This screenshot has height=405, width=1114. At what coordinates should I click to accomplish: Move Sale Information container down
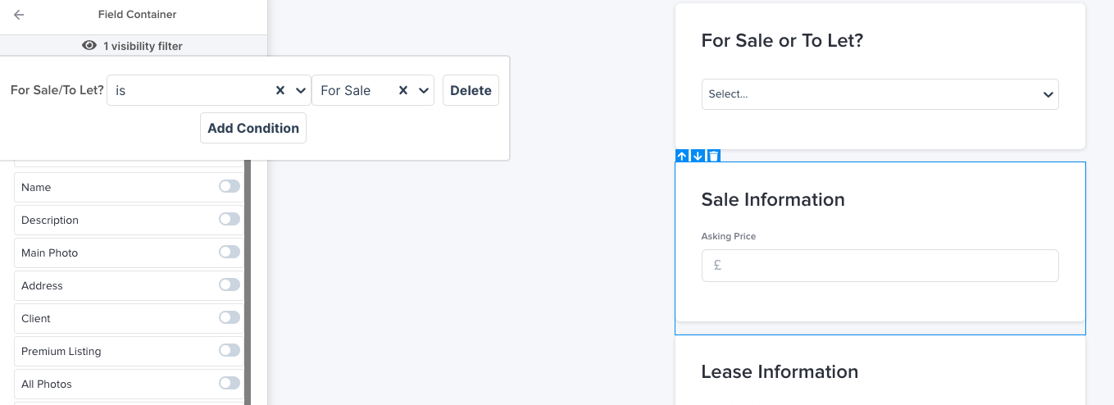(698, 156)
